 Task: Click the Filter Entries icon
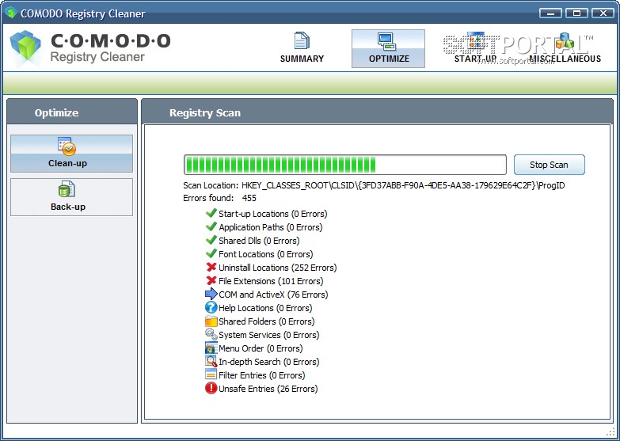pos(211,374)
